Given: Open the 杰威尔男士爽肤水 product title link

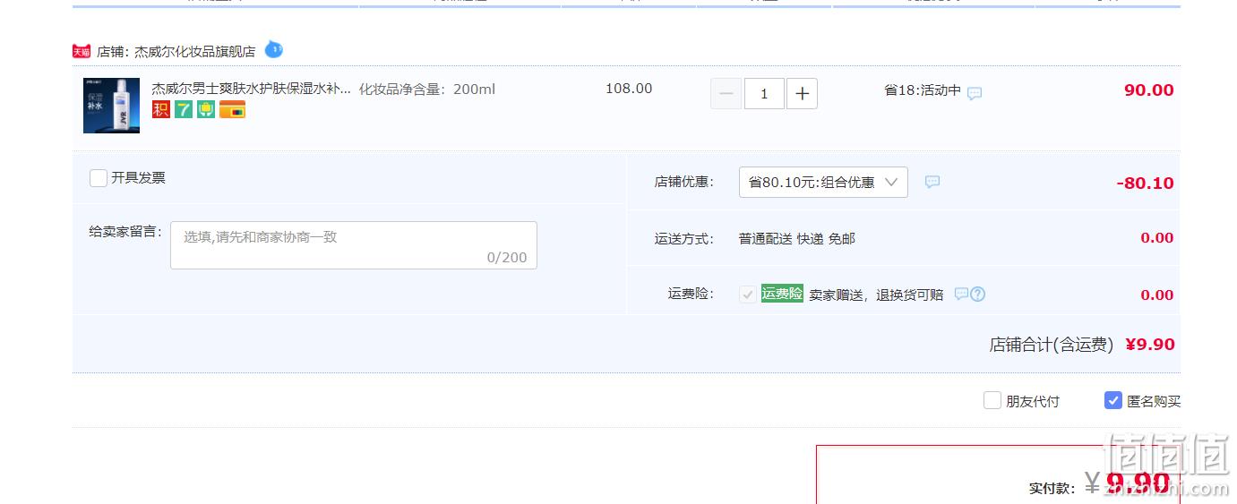Looking at the screenshot, I should (251, 89).
